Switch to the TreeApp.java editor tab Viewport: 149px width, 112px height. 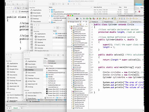point(94,22)
